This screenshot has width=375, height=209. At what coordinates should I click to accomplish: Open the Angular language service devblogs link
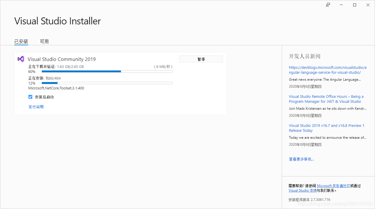click(328, 70)
